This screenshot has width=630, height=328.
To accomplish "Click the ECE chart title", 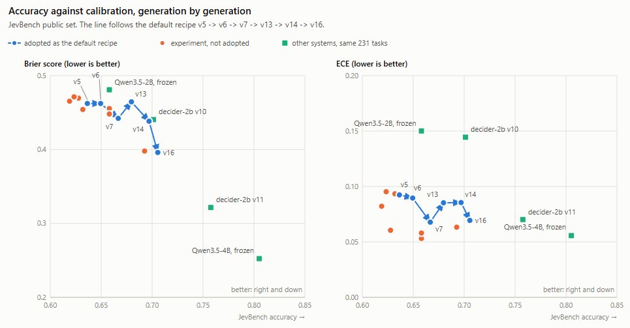I will (x=371, y=64).
